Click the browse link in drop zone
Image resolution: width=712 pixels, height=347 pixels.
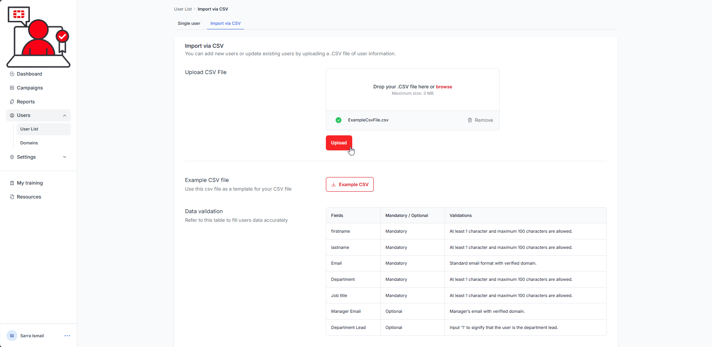coord(444,87)
